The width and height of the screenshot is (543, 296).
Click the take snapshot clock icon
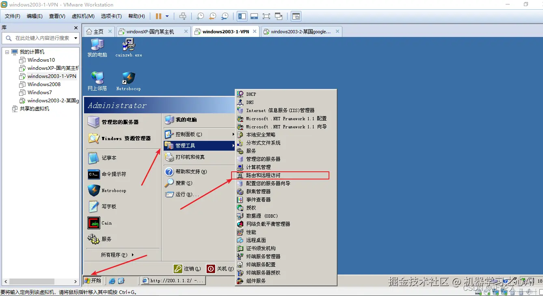pos(200,16)
